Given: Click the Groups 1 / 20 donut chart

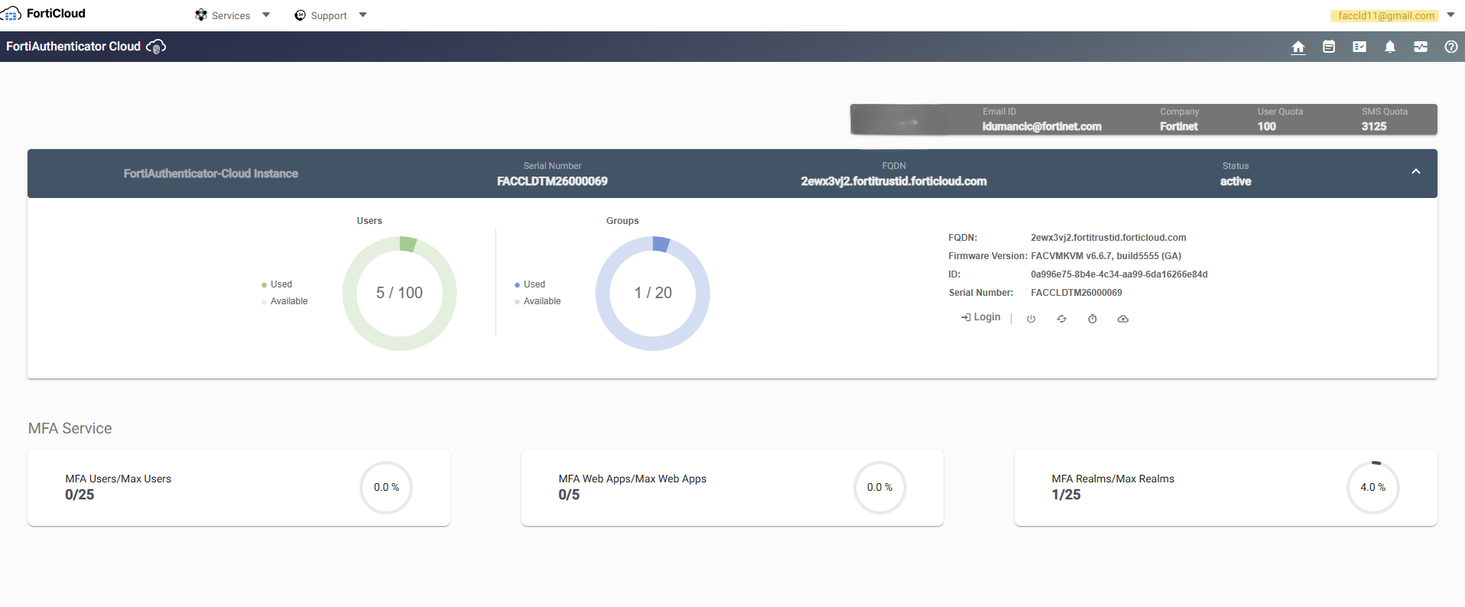Looking at the screenshot, I should tap(652, 293).
